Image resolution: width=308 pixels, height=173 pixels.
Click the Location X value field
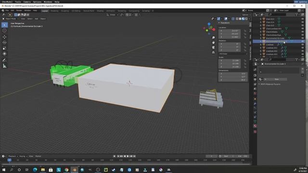click(x=230, y=31)
